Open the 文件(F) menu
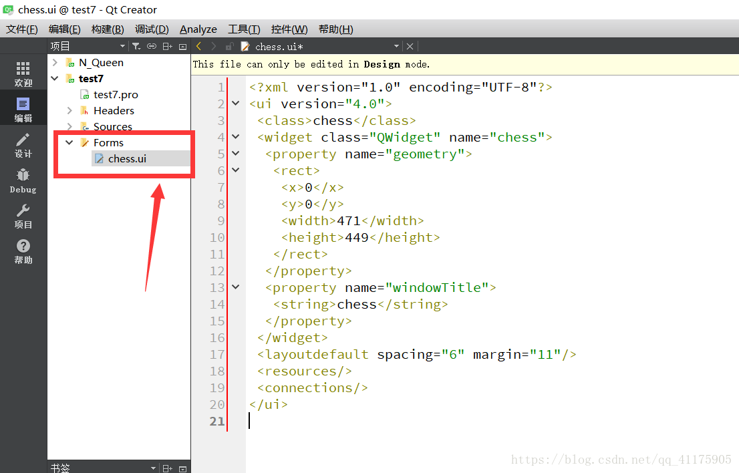 point(21,29)
